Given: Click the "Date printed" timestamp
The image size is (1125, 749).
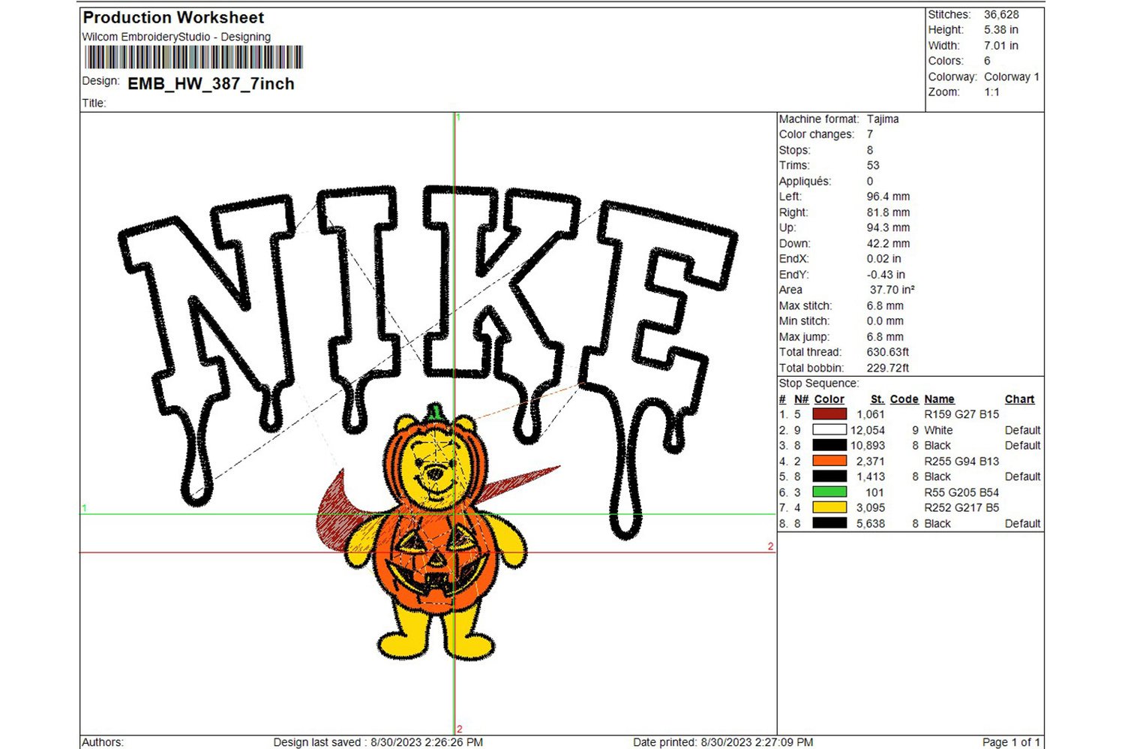Looking at the screenshot, I should pos(723,742).
